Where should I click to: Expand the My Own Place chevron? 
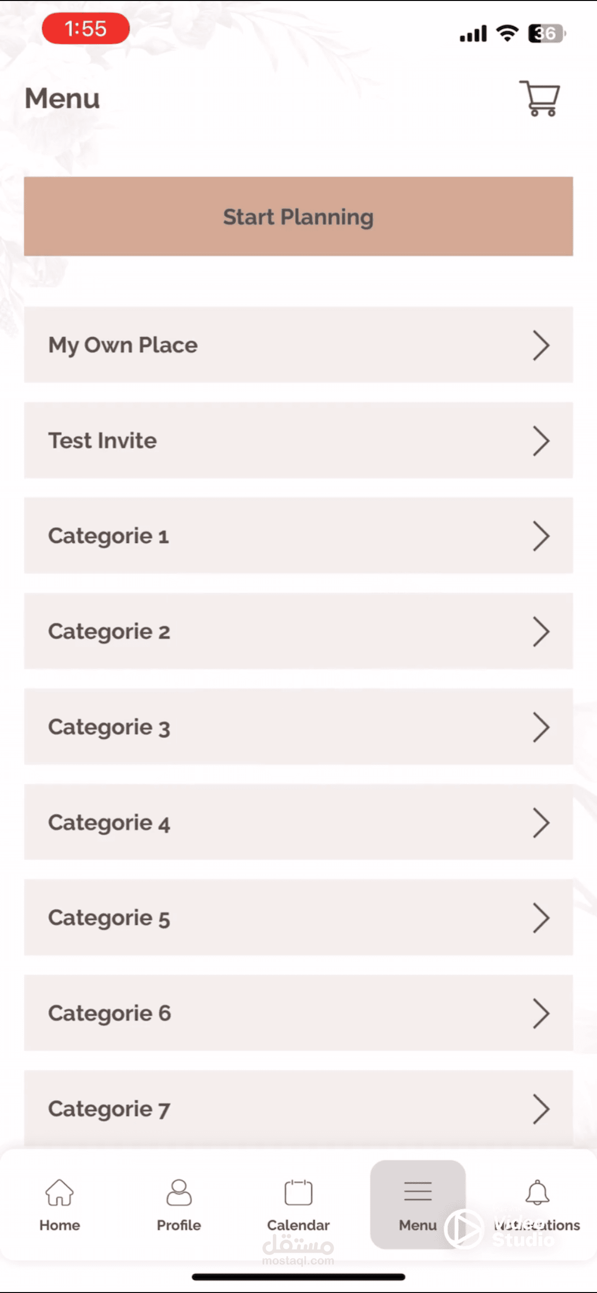tap(541, 345)
